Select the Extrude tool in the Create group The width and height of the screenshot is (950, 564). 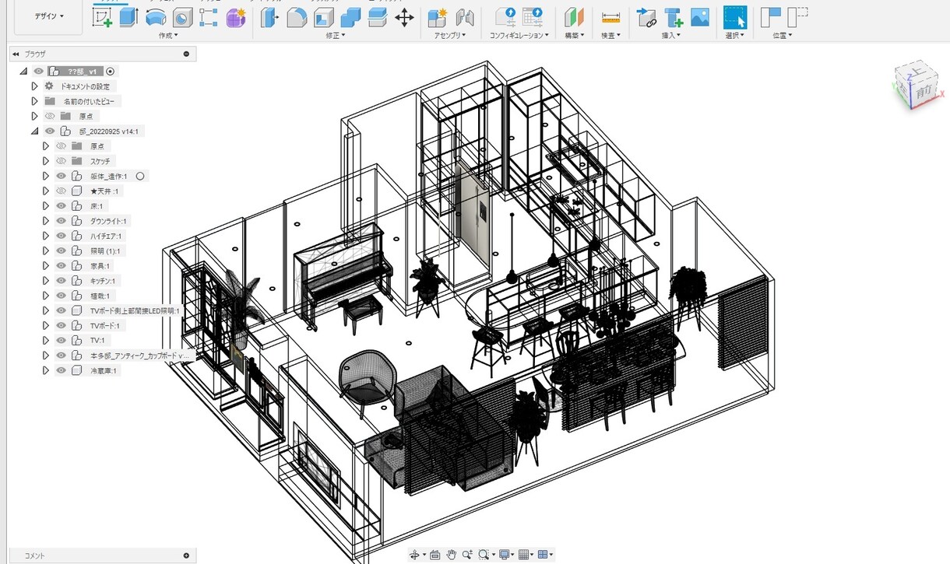click(128, 16)
